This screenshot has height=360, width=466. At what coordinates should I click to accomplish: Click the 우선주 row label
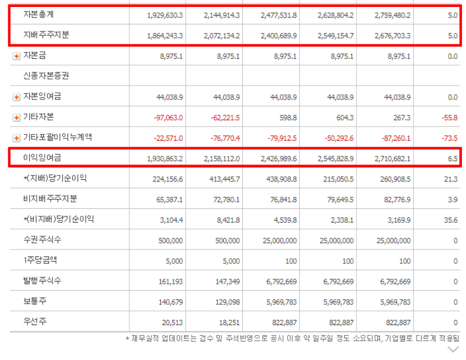(x=34, y=322)
